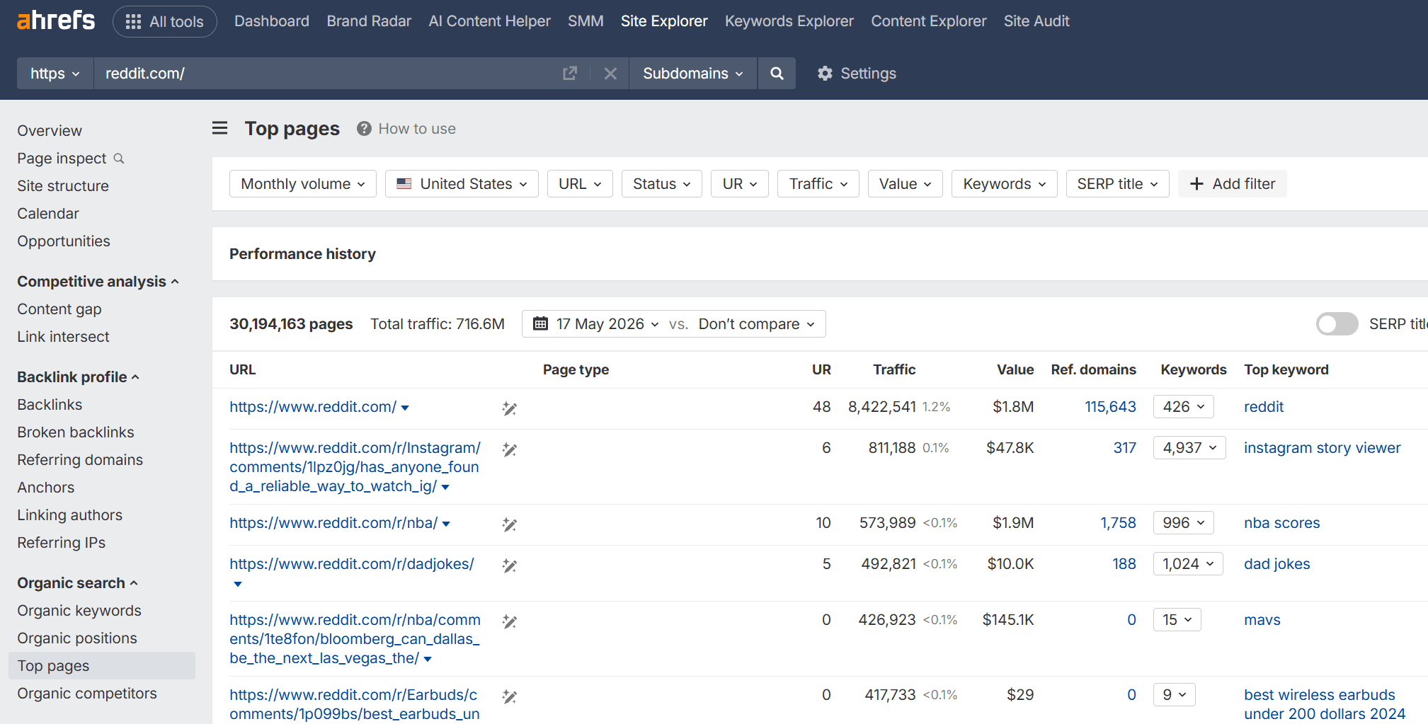Click magic wand icon for Instagram comments row
Image resolution: width=1428 pixels, height=724 pixels.
(509, 449)
